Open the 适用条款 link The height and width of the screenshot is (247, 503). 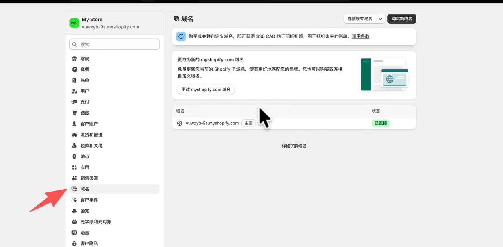click(361, 36)
